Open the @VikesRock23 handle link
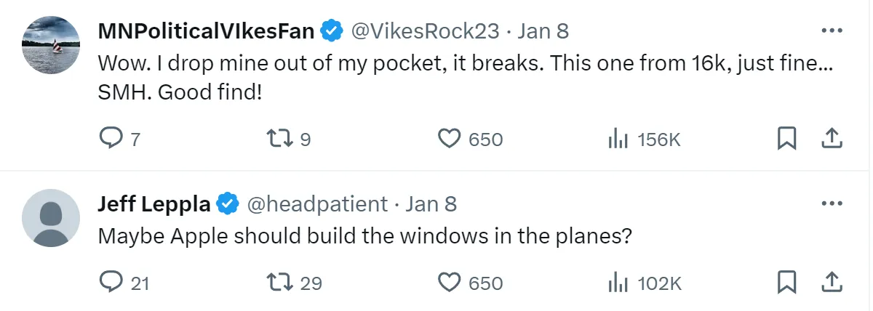The height and width of the screenshot is (311, 873). 426,31
